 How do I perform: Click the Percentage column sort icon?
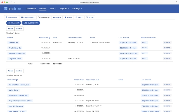tap(49, 38)
